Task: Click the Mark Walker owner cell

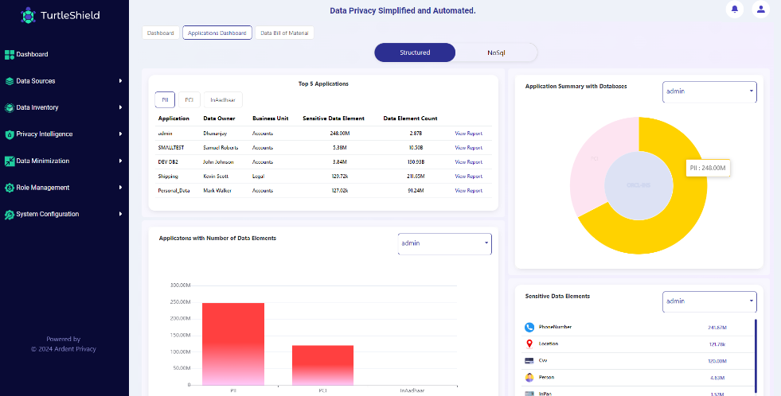Action: pyautogui.click(x=216, y=191)
